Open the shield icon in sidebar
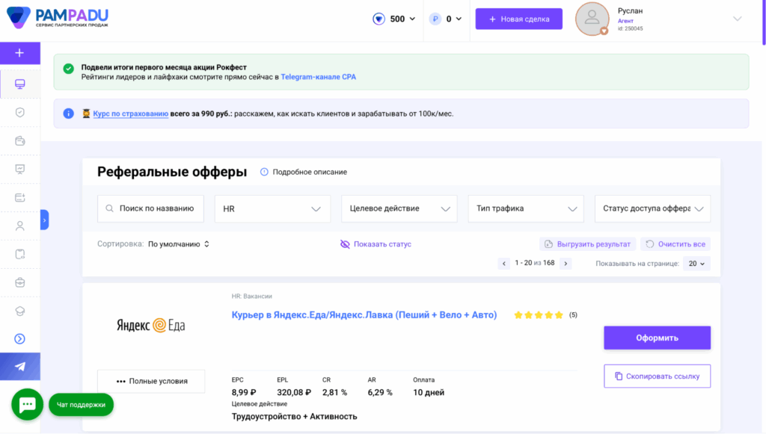The image size is (766, 434). 20,112
